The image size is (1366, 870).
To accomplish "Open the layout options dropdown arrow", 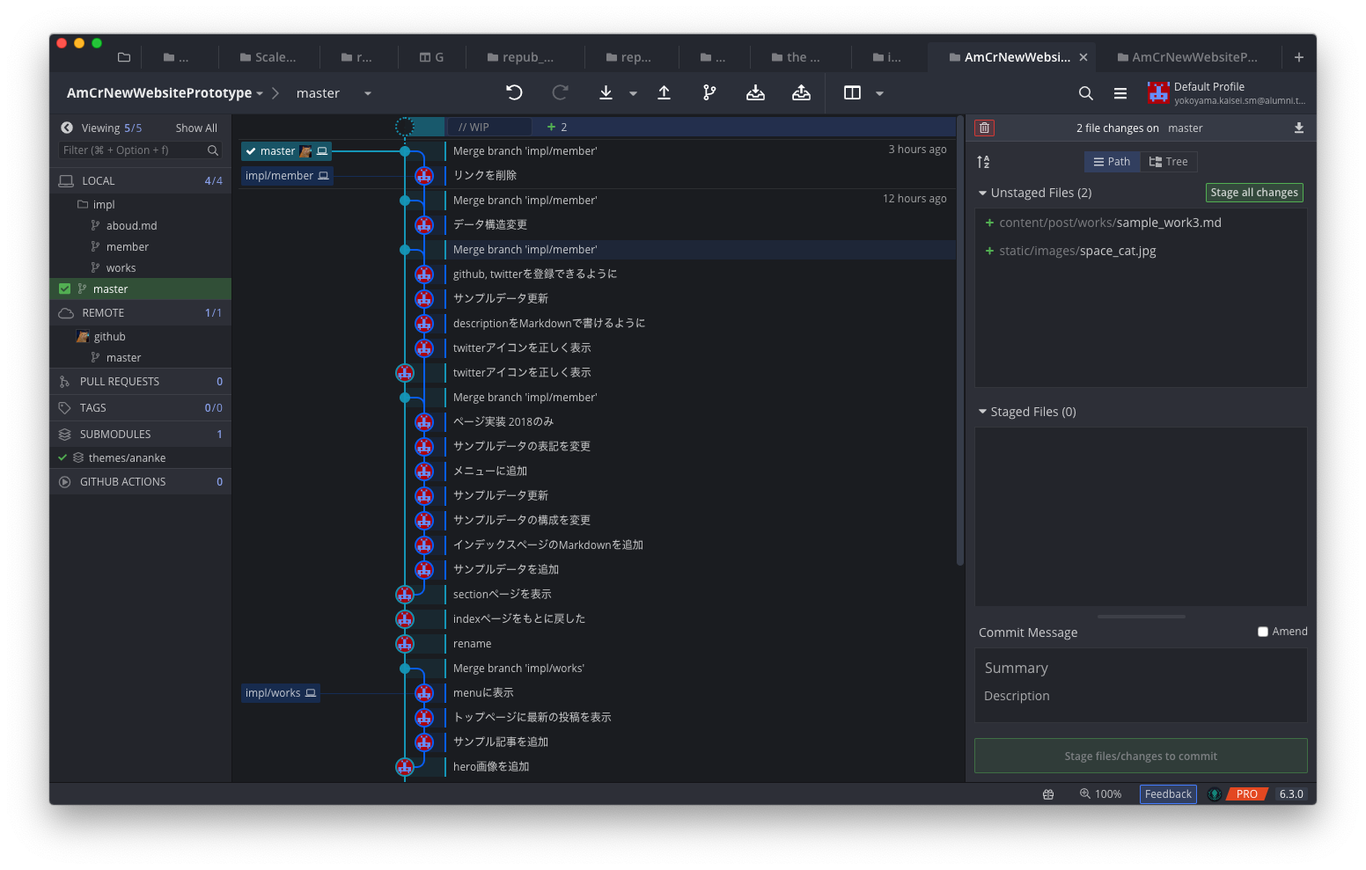I will [x=879, y=93].
